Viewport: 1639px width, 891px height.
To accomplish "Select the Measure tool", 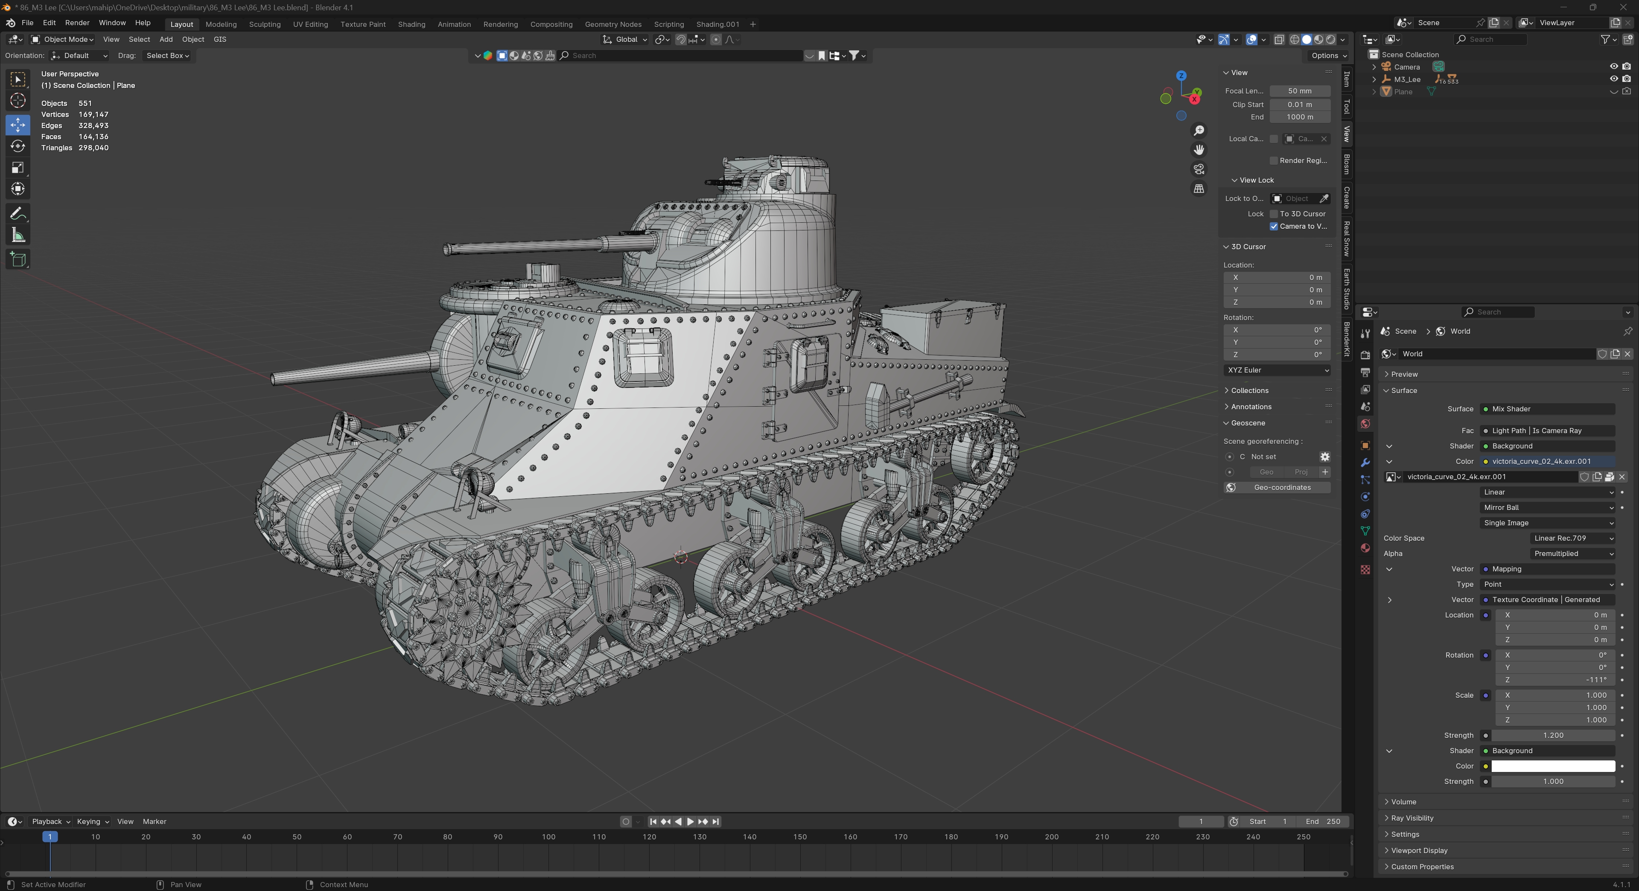I will coord(18,236).
